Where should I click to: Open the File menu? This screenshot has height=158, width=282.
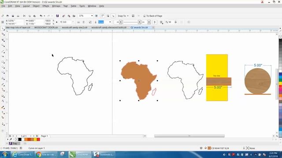pos(3,6)
